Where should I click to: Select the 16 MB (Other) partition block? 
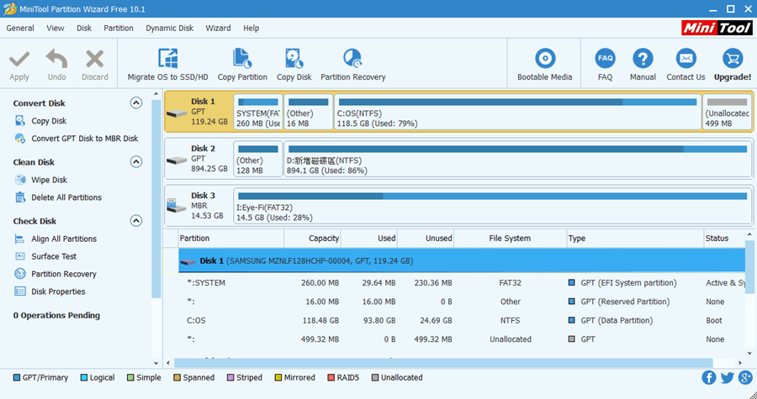point(309,112)
